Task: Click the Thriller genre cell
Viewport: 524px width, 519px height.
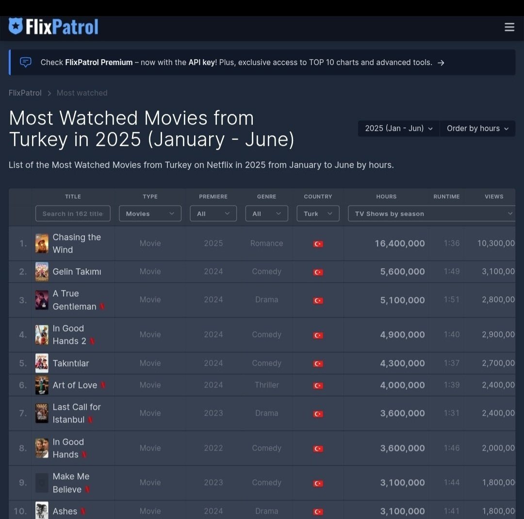Action: click(x=266, y=385)
